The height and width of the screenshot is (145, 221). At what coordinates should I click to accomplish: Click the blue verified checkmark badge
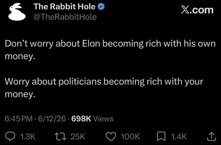click(101, 7)
